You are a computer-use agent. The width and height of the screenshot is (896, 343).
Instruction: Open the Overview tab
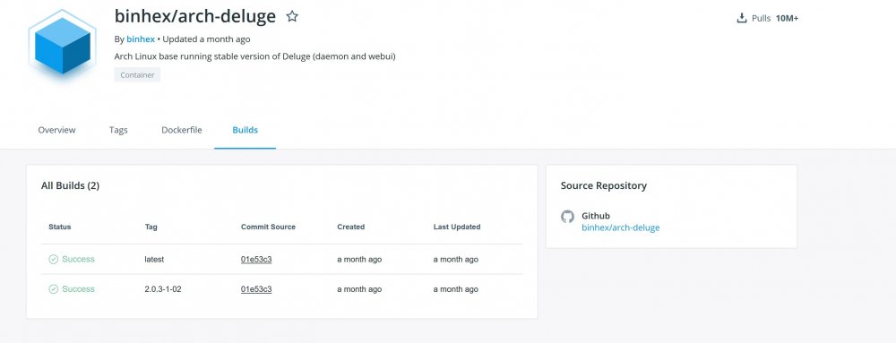[56, 130]
